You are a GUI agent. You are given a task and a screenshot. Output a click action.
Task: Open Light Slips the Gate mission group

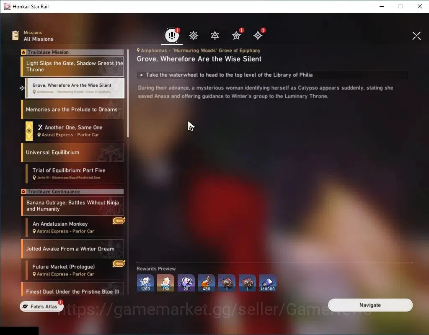(72, 67)
